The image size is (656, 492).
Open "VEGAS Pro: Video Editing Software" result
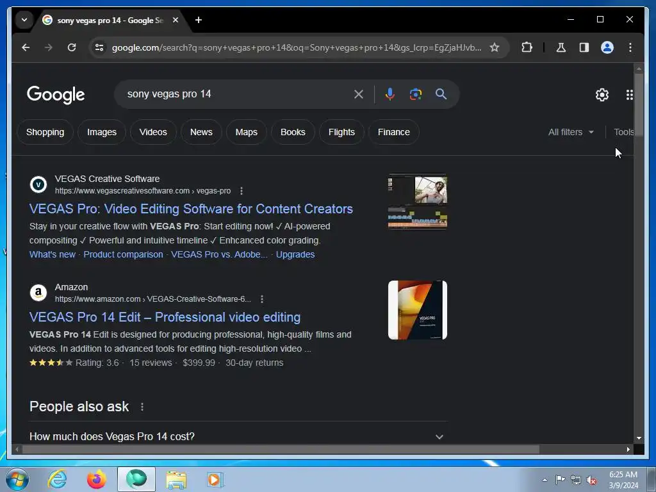(191, 209)
